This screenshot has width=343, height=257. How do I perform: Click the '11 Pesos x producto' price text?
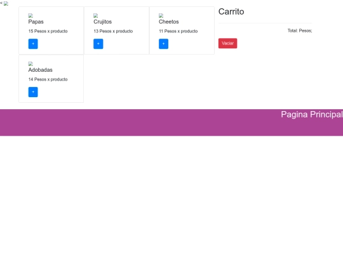click(x=178, y=31)
